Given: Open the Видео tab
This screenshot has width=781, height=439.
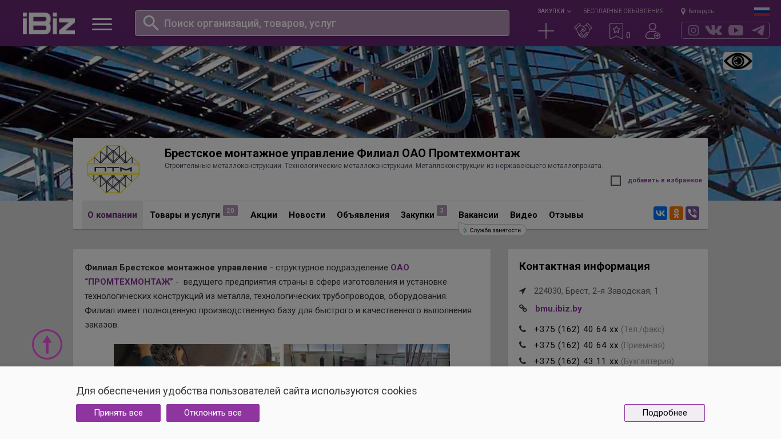Looking at the screenshot, I should [x=524, y=215].
